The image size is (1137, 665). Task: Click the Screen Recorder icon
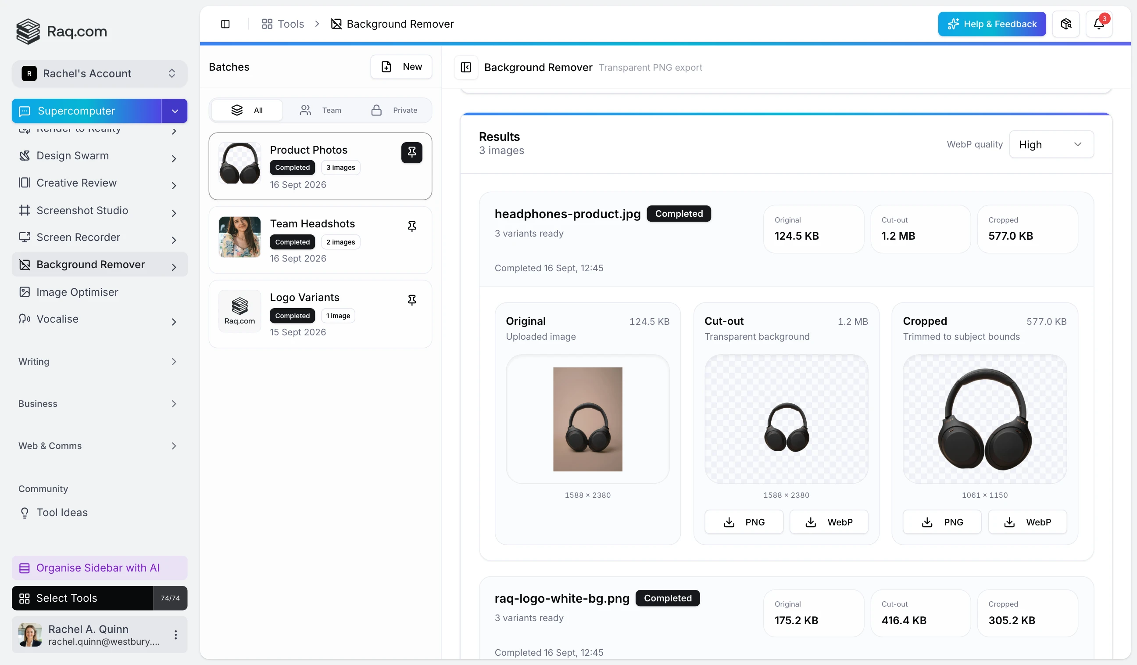click(25, 237)
